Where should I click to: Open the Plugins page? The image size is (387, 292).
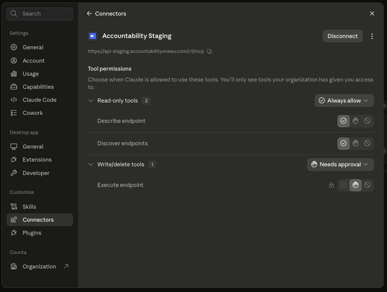tap(39, 233)
